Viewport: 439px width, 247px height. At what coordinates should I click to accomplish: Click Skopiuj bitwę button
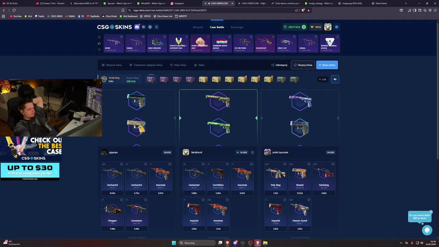(x=303, y=65)
